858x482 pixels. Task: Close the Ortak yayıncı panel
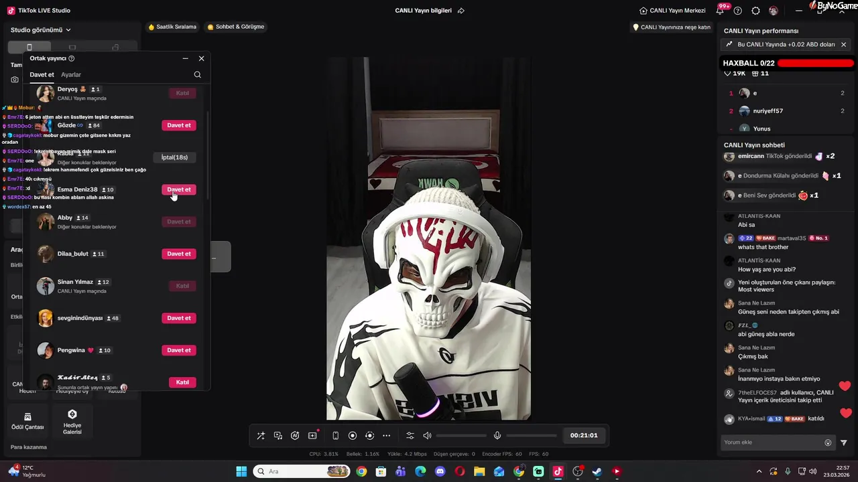(x=201, y=58)
